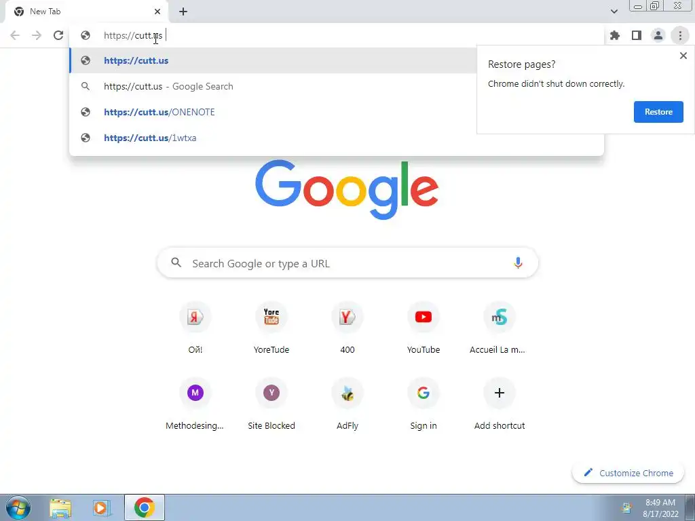The width and height of the screenshot is (695, 521).
Task: Reload the page with the refresh icon
Action: point(58,35)
